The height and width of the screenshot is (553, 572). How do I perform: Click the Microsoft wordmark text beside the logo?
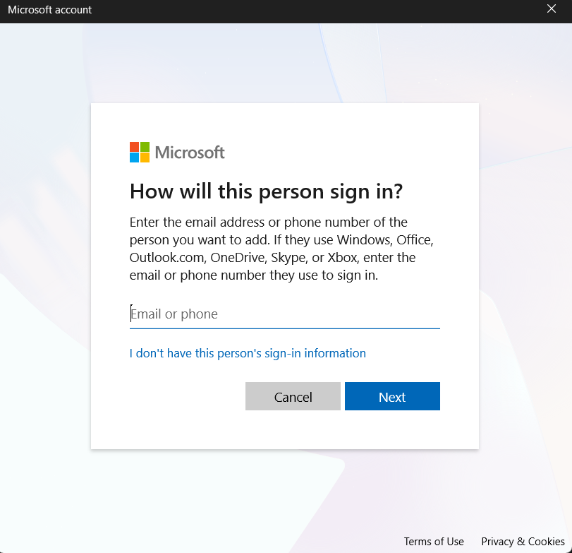(x=189, y=153)
